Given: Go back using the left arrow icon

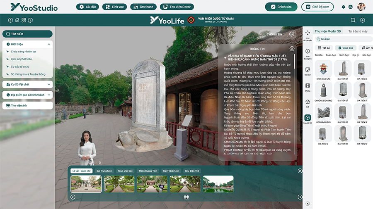Looking at the screenshot, I should [x=10, y=20].
